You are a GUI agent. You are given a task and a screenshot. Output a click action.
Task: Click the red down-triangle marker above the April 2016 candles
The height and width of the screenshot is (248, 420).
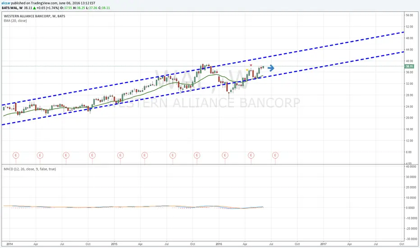click(x=251, y=65)
